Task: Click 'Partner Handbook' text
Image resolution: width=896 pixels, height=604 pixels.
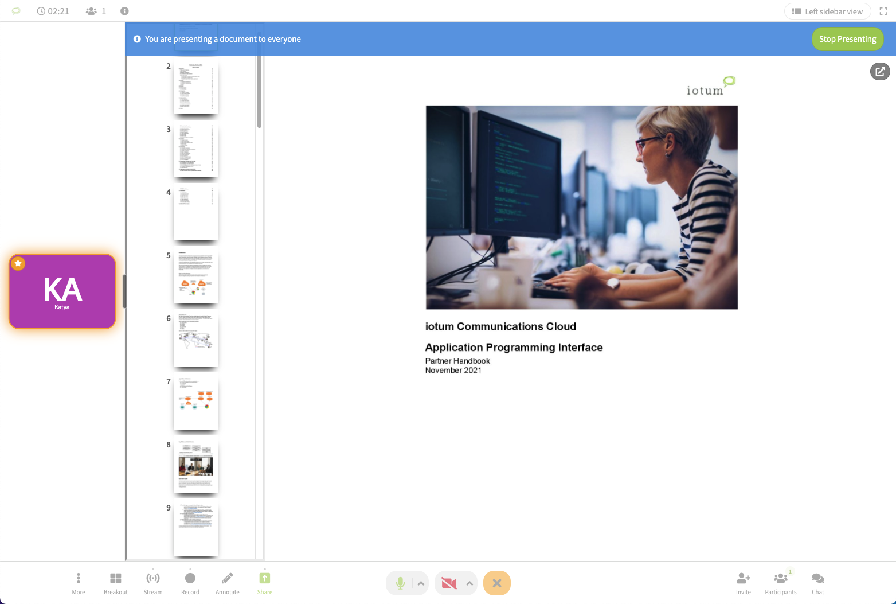Action: click(x=457, y=361)
